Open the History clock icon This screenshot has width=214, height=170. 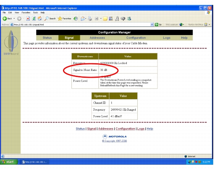[76, 19]
